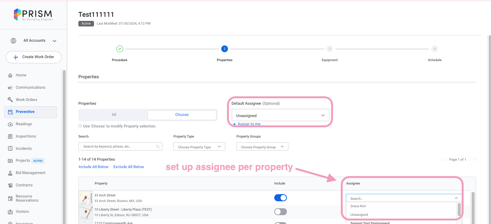Screen dimensions: 491x224
Task: Expand the Default Assignee dropdown
Action: point(280,116)
